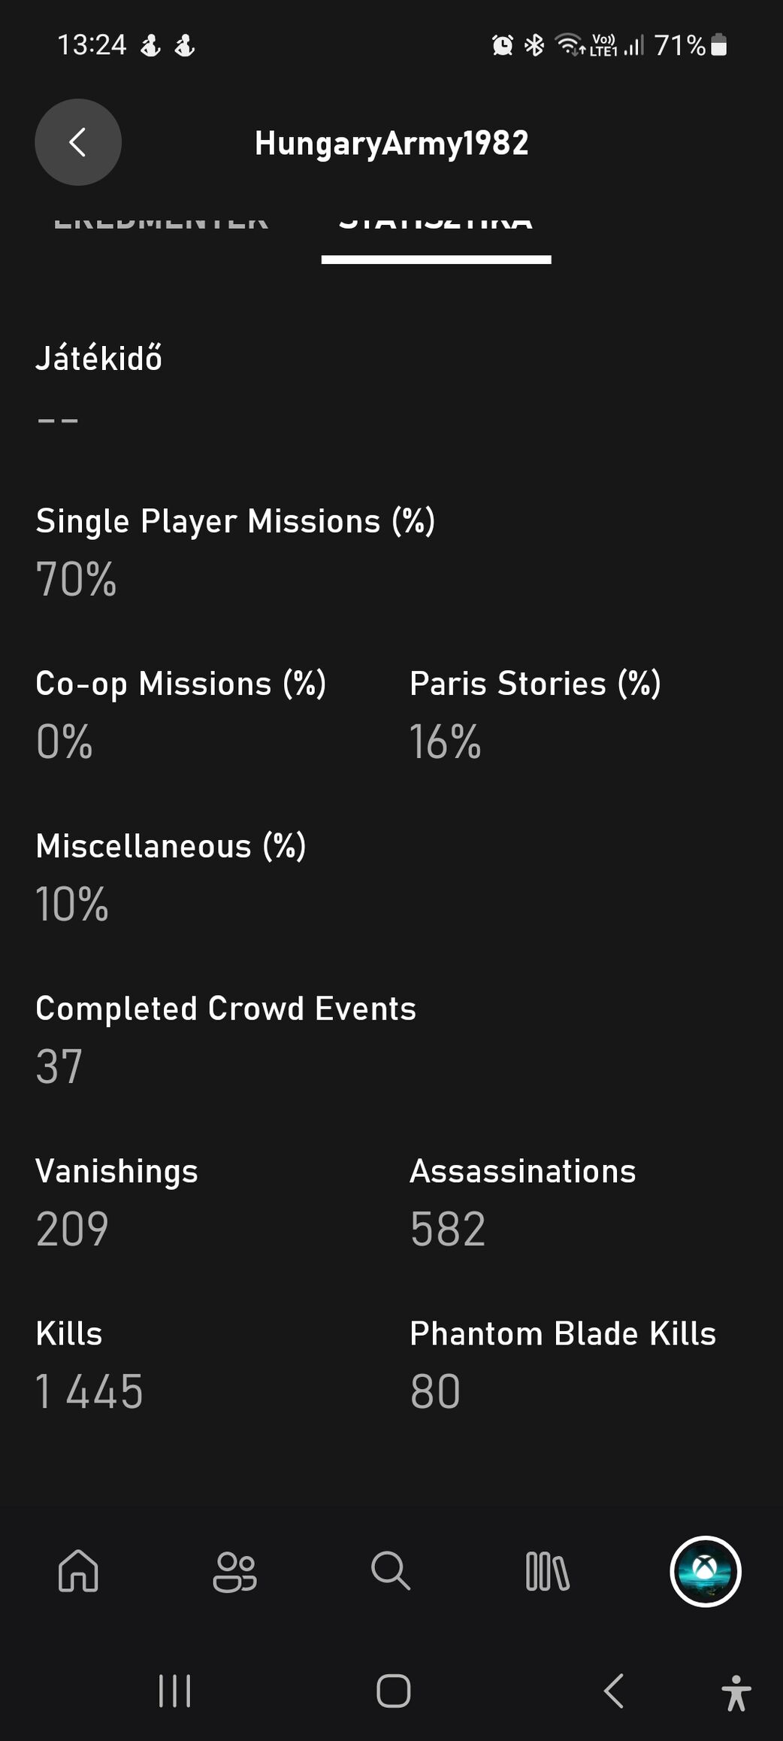Tap the Search magnifier icon

tap(391, 1571)
